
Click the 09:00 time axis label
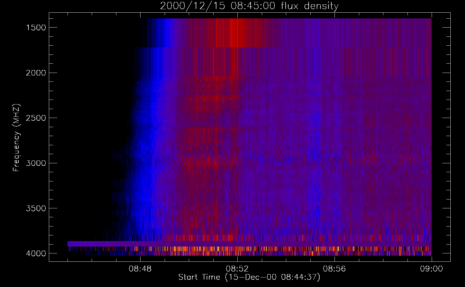click(432, 269)
